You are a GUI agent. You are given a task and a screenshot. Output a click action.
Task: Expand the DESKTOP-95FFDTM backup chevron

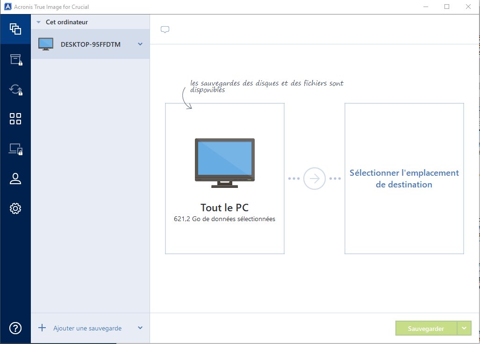click(140, 44)
